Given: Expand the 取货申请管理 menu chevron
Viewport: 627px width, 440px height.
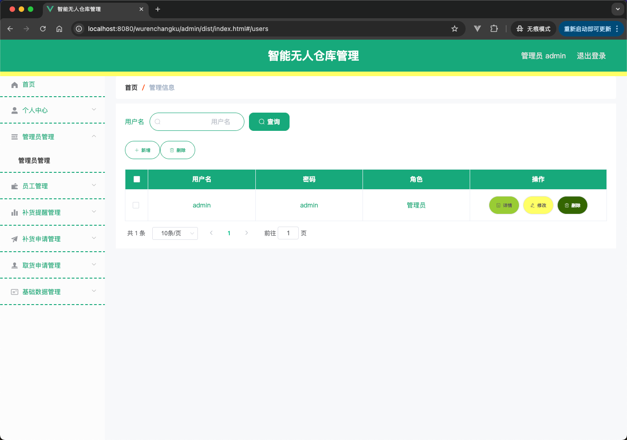Looking at the screenshot, I should coord(94,264).
